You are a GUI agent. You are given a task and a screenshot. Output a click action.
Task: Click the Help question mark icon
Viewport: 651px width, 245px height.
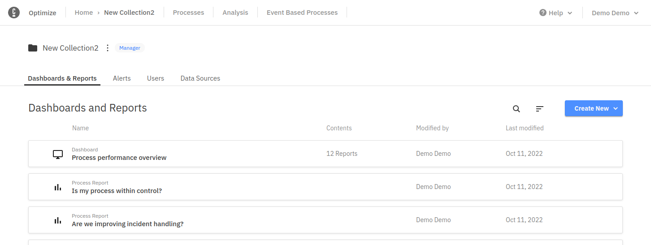543,13
